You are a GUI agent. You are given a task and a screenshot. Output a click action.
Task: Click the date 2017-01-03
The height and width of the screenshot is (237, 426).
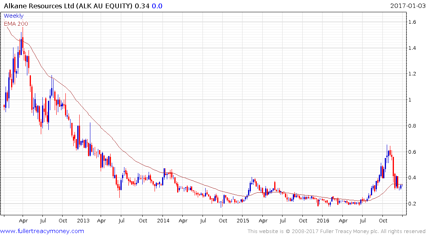[408, 6]
